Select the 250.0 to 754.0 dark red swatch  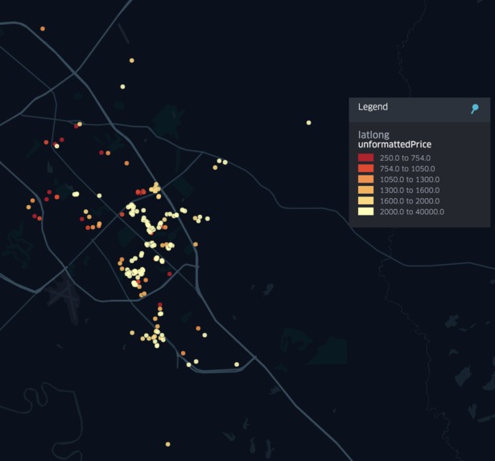click(x=365, y=158)
